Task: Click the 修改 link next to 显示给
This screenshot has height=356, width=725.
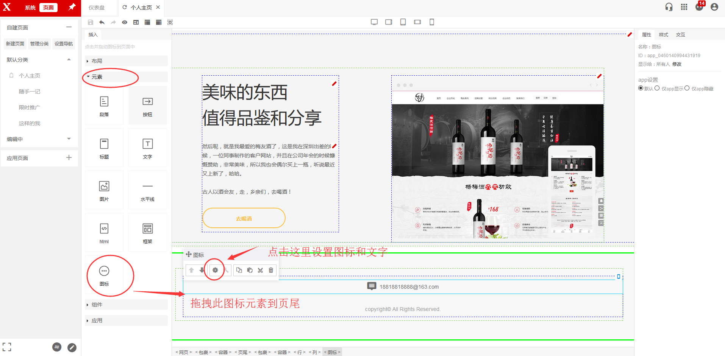Action: coord(677,64)
